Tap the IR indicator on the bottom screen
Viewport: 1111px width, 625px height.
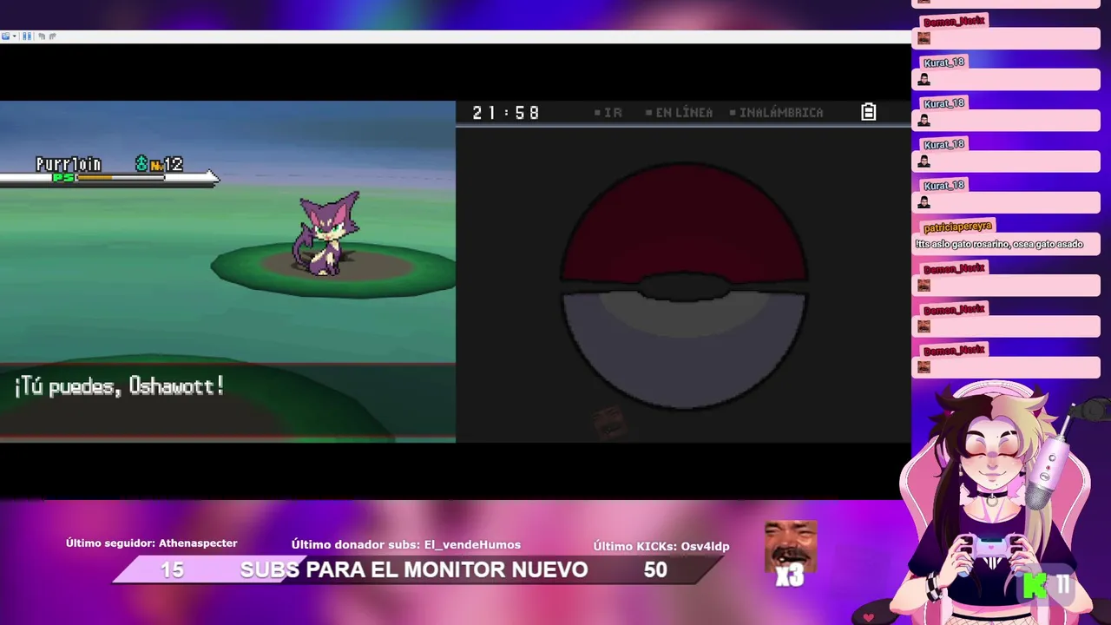tap(608, 113)
